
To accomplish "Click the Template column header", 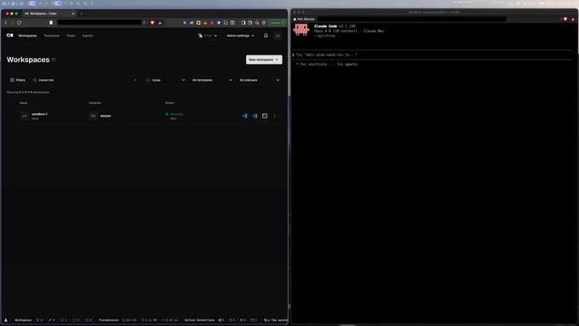I will click(95, 103).
